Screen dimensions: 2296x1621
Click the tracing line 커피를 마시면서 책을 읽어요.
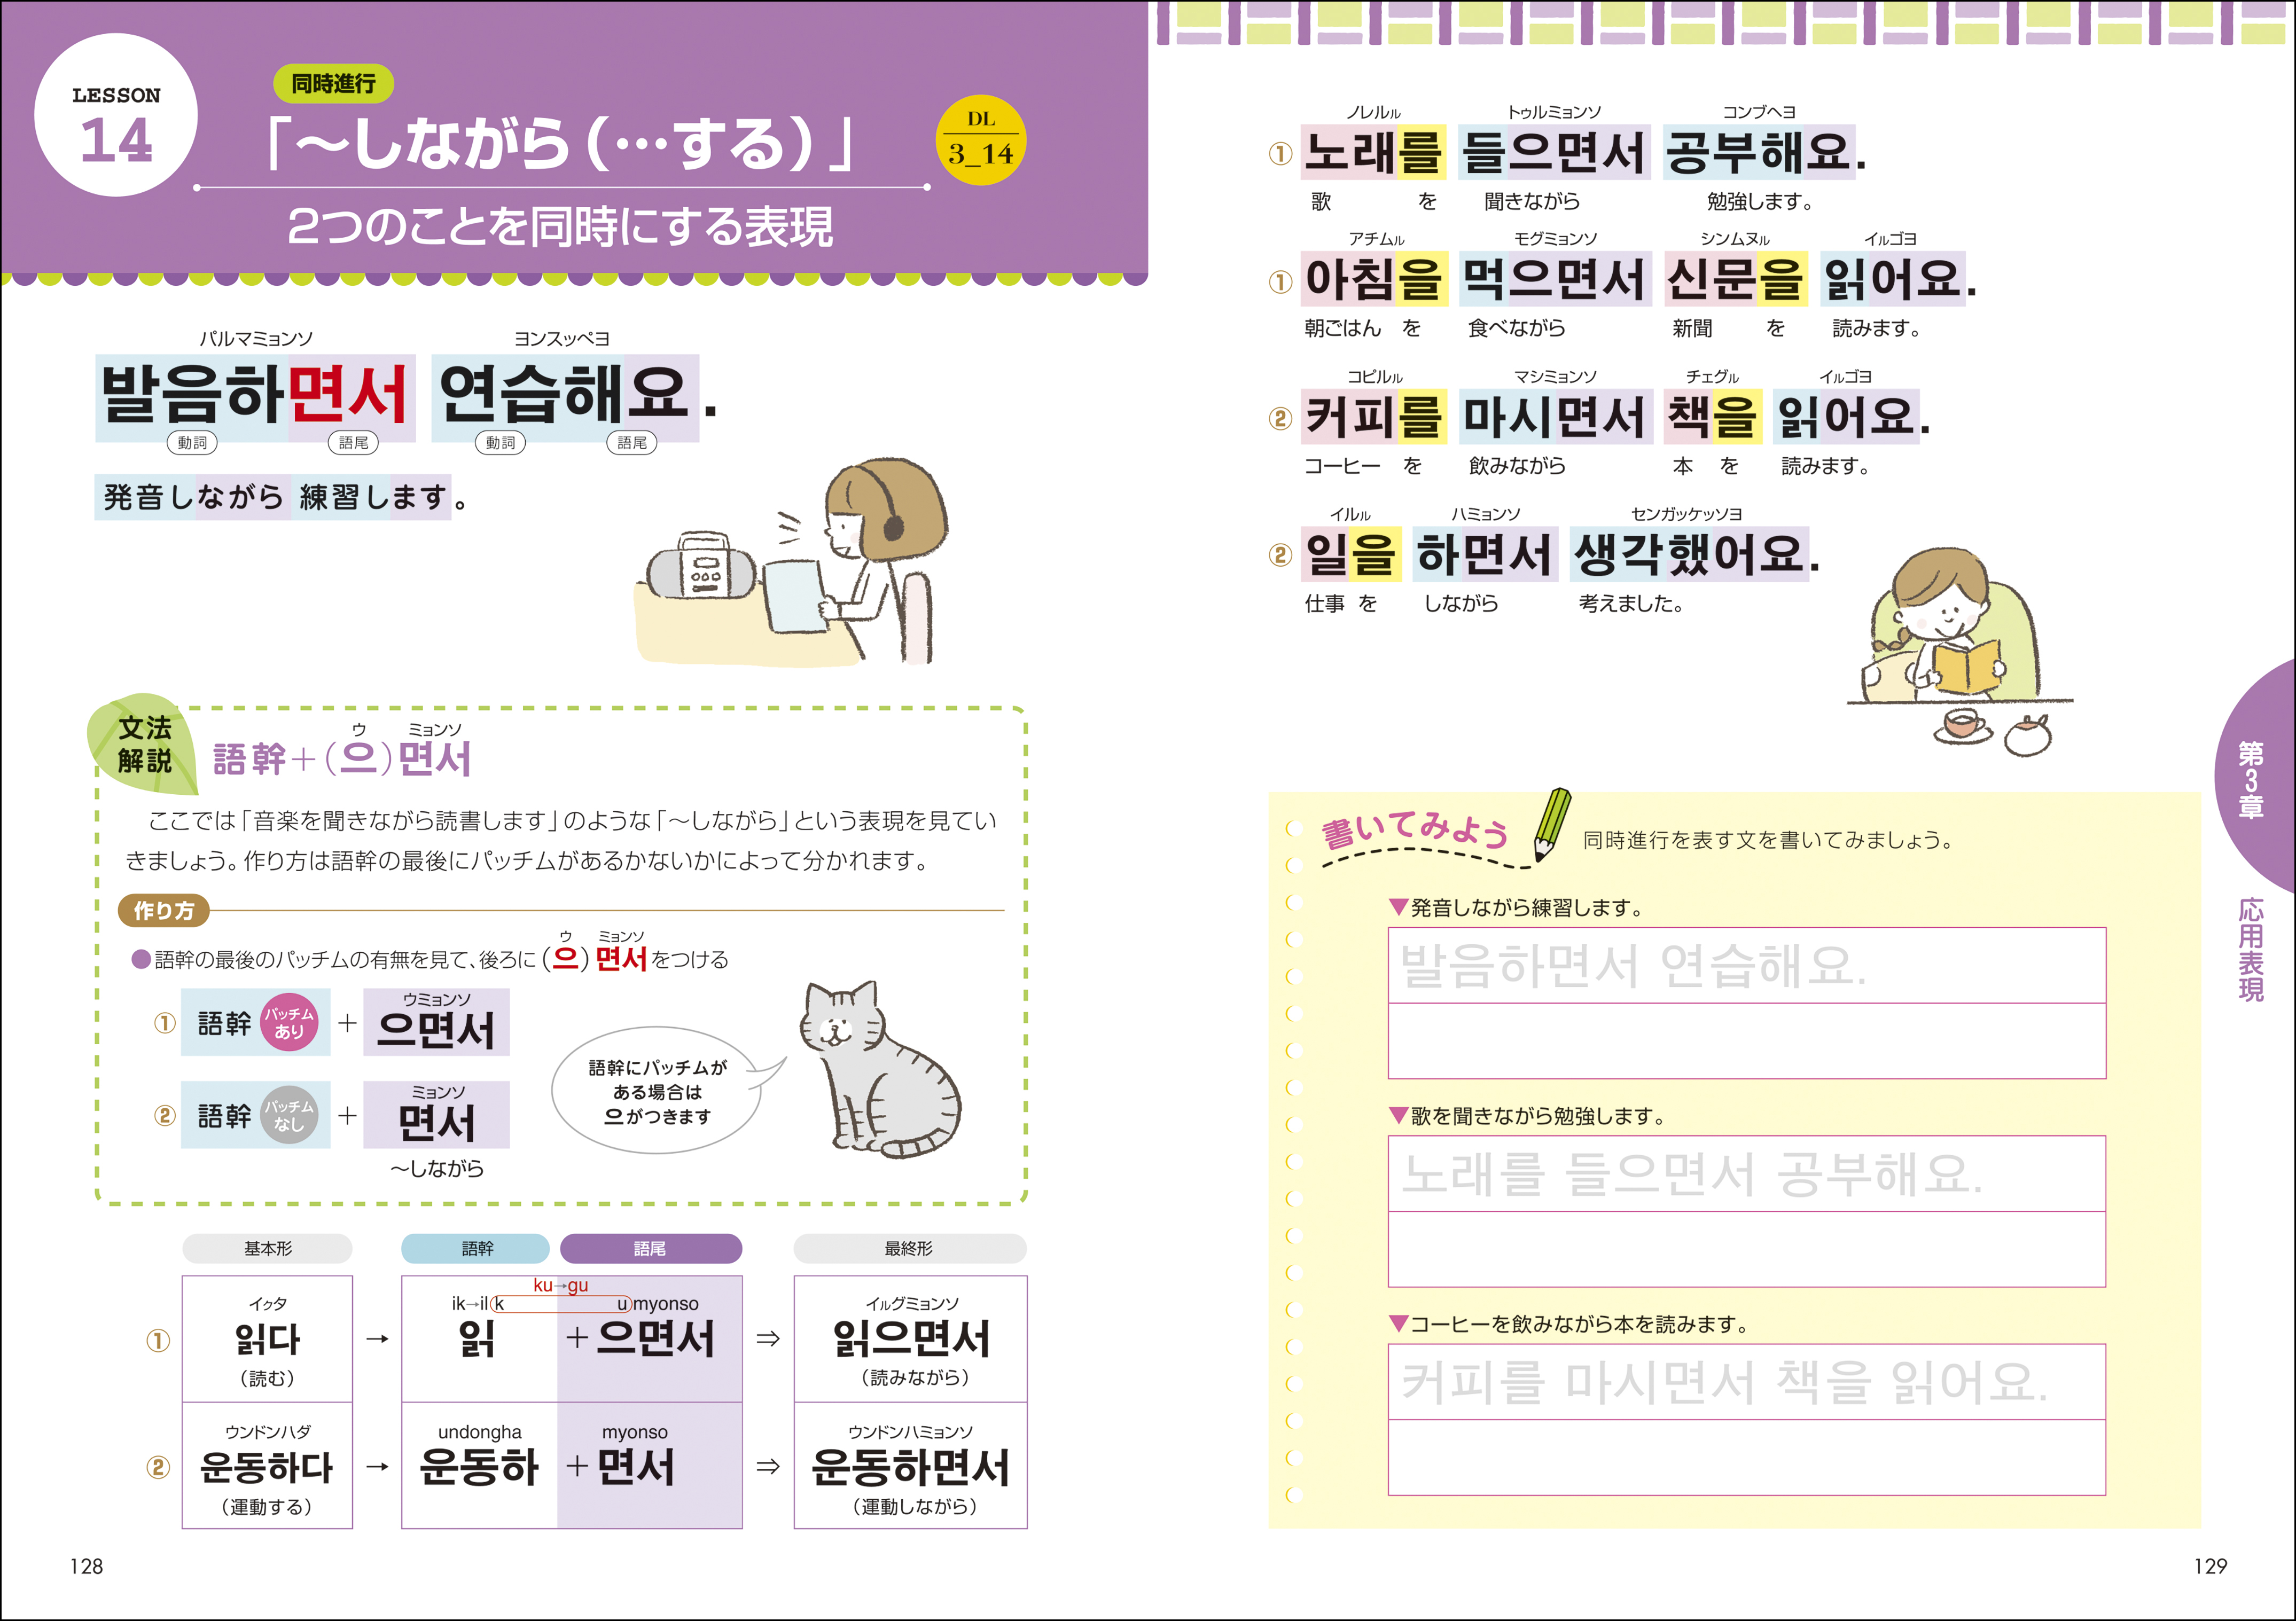[x=1747, y=1382]
